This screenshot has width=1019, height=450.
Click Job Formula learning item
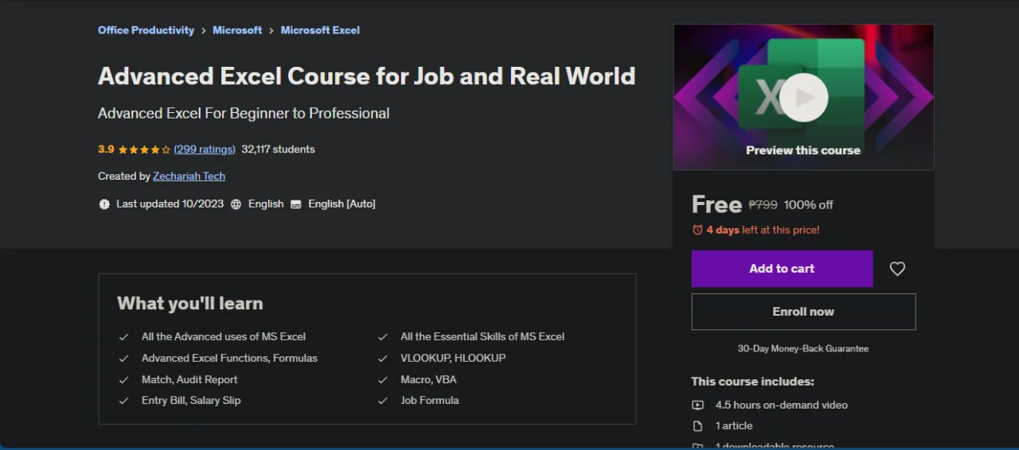click(x=430, y=401)
